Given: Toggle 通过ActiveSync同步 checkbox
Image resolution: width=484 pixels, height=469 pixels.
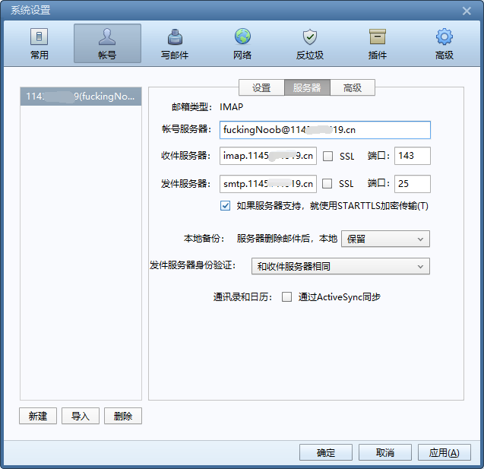Looking at the screenshot, I should (287, 297).
